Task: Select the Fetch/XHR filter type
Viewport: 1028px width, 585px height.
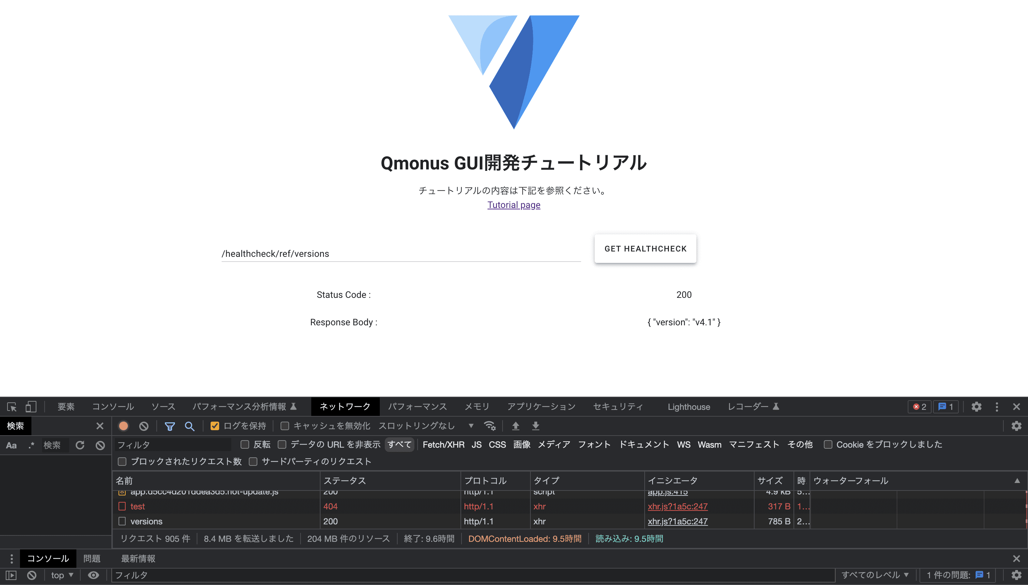Action: point(443,444)
